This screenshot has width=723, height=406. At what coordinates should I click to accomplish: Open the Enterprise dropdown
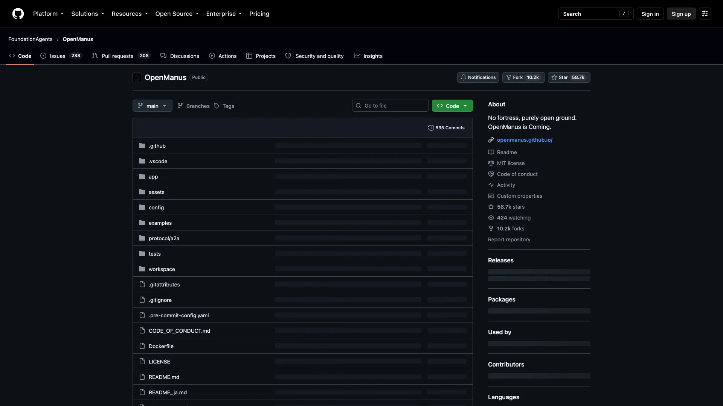tap(224, 14)
